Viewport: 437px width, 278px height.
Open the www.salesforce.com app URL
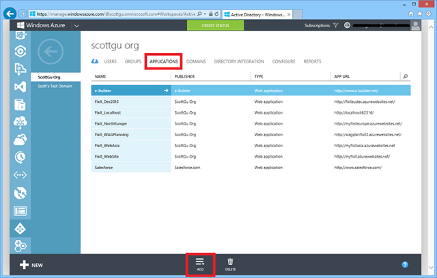[x=358, y=168]
